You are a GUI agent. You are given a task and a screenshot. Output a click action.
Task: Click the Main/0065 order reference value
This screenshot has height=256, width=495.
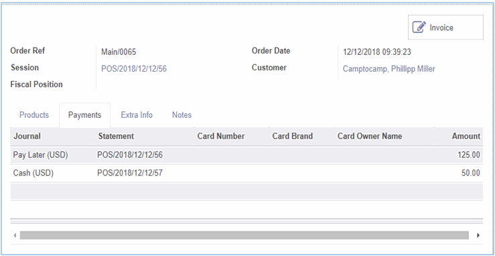[119, 52]
